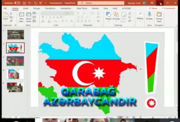Open the File menu

coord(5,8)
